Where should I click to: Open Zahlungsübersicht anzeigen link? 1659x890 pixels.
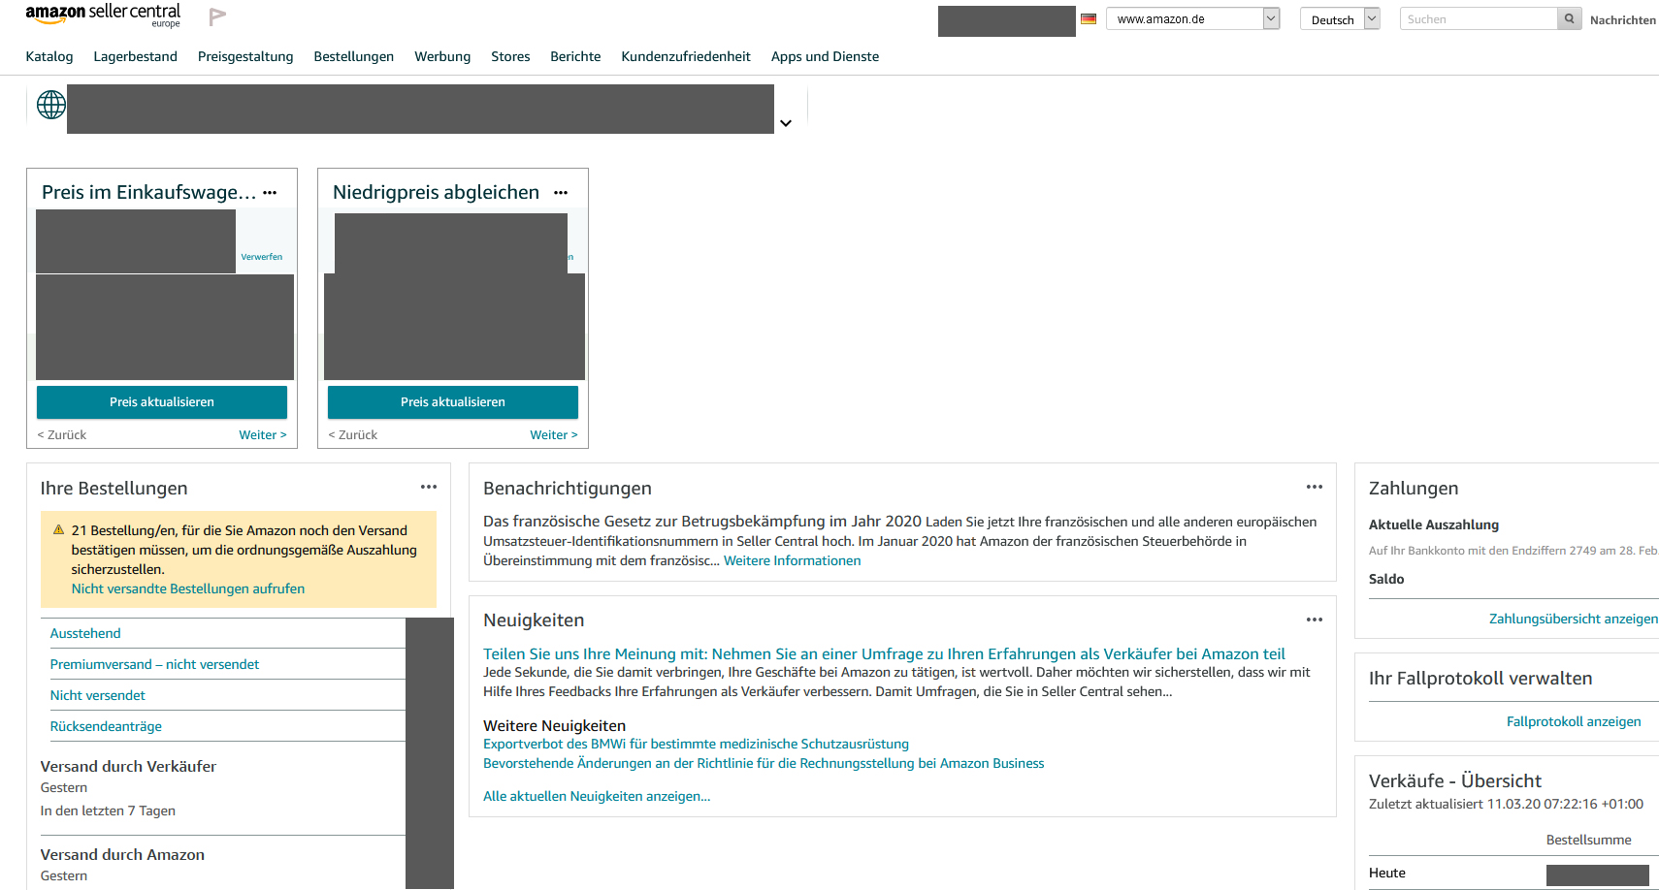point(1573,619)
